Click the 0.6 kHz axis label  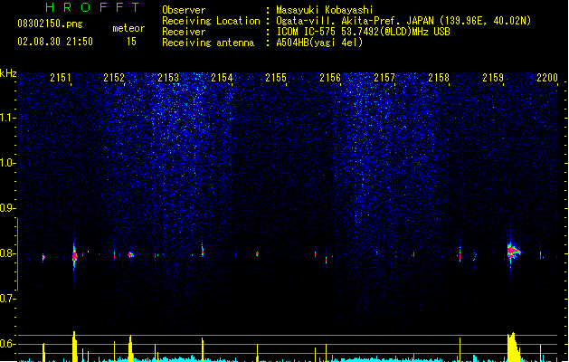coord(7,344)
